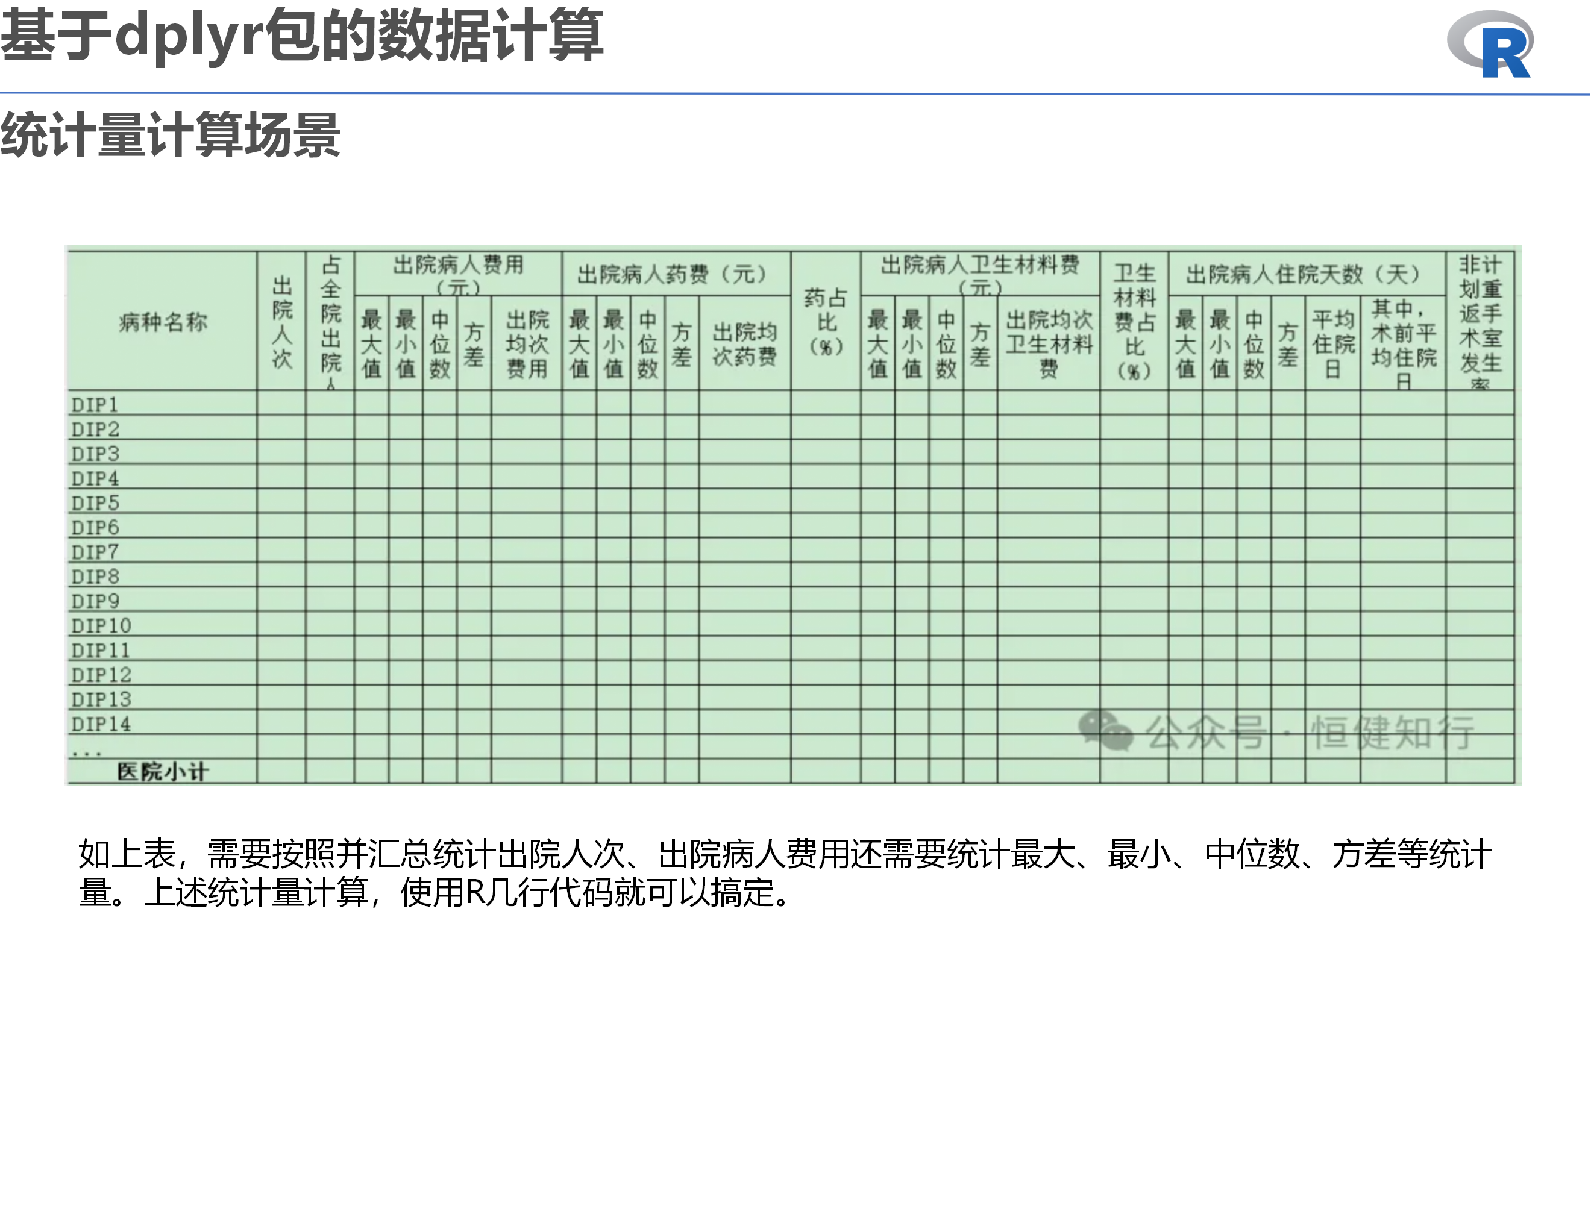The image size is (1591, 1229).
Task: Click the 非计划重返手术室发生率 column header
Action: tap(1480, 321)
